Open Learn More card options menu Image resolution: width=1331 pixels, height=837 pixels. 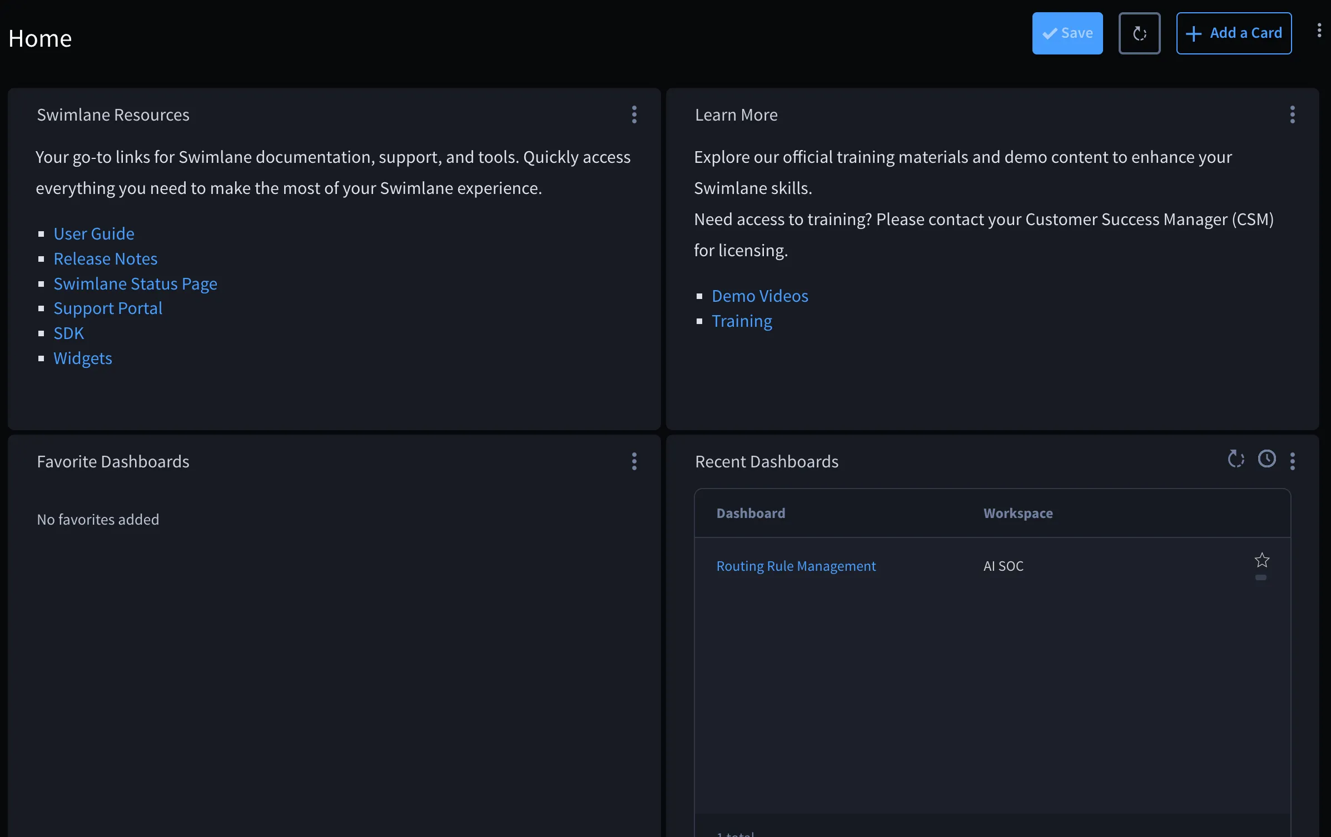(x=1292, y=114)
